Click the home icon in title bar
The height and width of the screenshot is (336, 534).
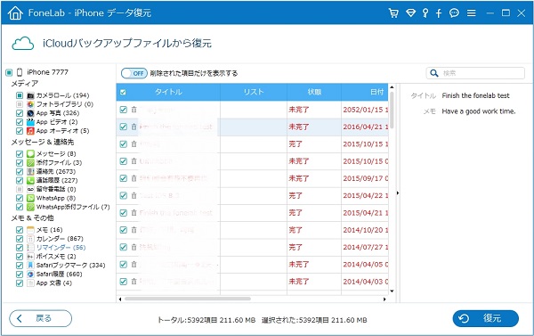click(15, 13)
